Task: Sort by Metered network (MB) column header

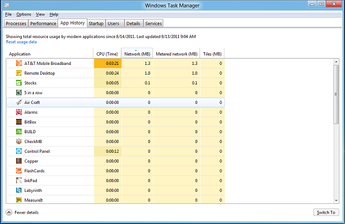Action: [x=177, y=54]
